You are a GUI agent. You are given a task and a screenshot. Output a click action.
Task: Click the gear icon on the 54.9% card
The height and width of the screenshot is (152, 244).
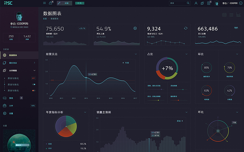click(x=135, y=28)
